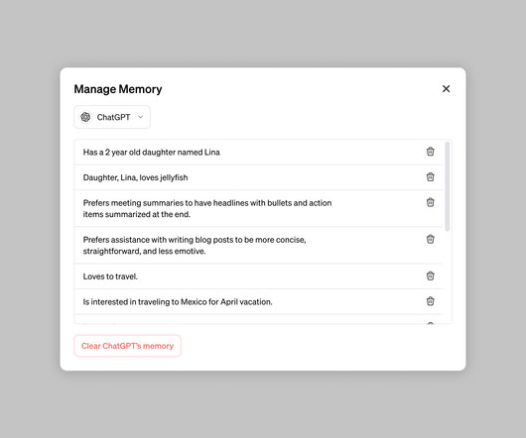Click the memory list scrollbar
Viewport: 526px width, 438px height.
tap(447, 186)
